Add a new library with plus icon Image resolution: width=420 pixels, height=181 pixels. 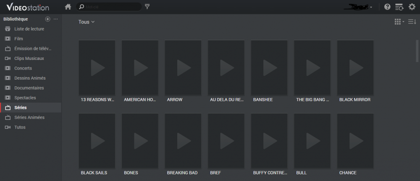(x=48, y=19)
